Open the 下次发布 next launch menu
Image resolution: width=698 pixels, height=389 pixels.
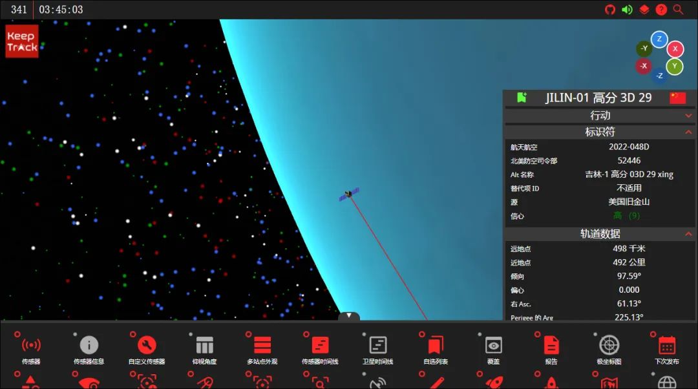(667, 349)
